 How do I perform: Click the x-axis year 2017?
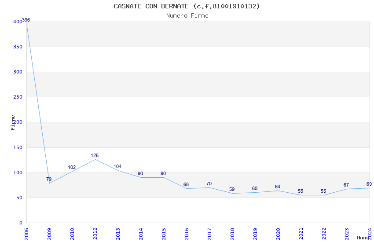point(209,234)
